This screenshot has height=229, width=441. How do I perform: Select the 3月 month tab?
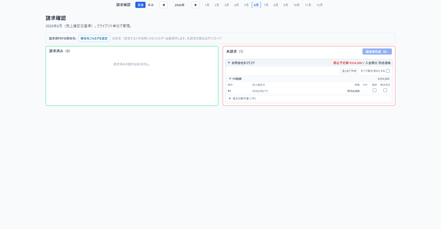tap(227, 5)
